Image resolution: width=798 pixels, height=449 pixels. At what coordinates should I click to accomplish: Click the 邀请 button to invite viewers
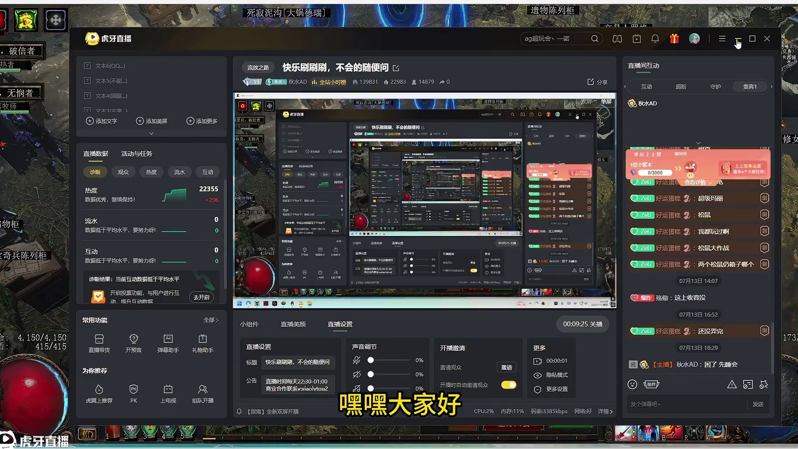[507, 367]
